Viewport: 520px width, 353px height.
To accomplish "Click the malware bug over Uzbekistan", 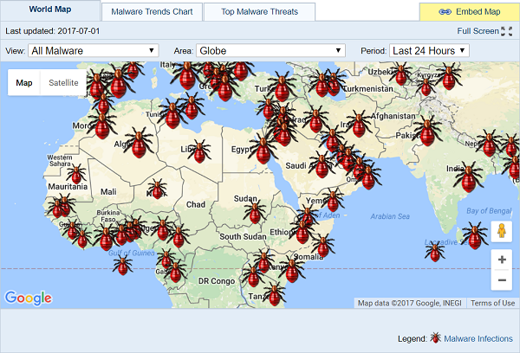I will pos(401,74).
